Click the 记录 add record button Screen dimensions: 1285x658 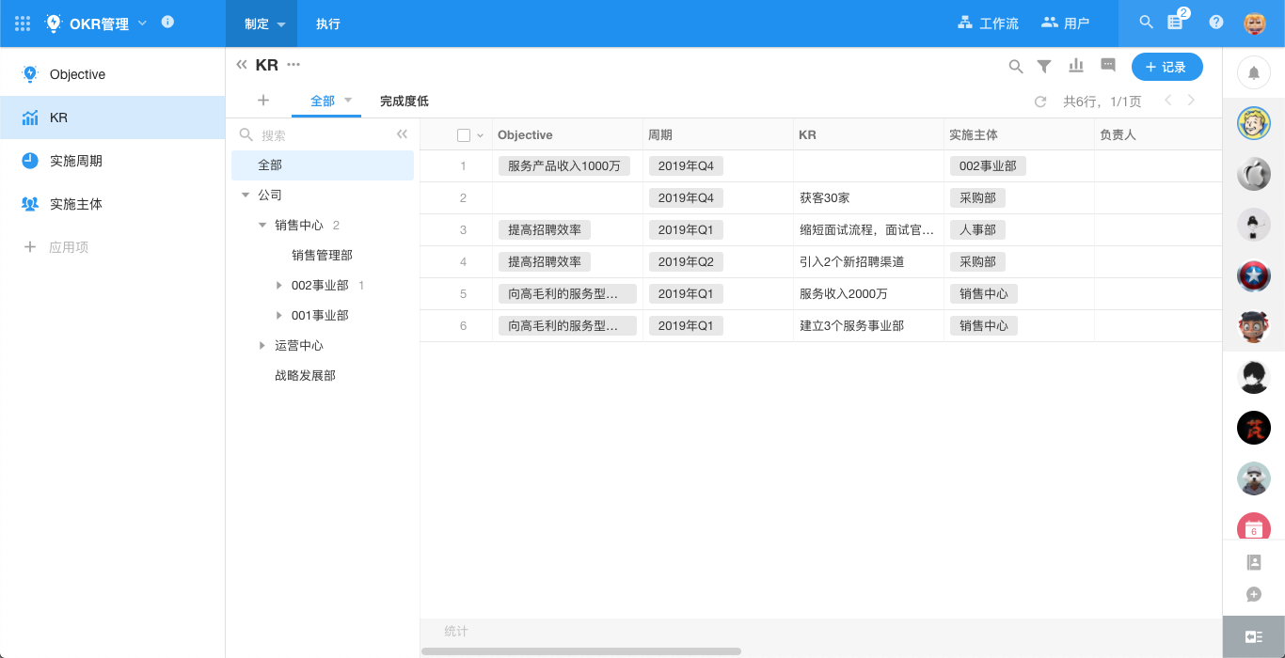1166,67
